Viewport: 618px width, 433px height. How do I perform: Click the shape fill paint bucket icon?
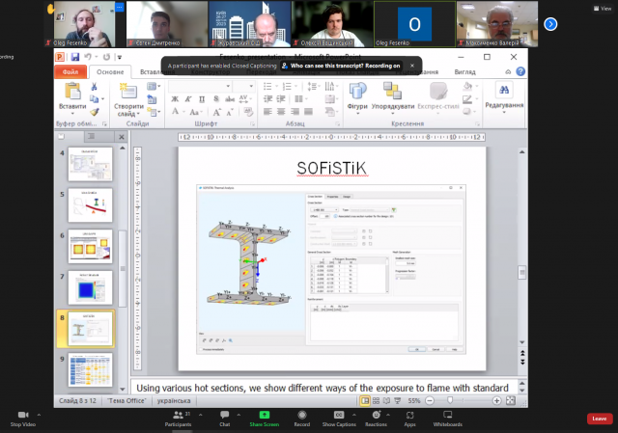[x=467, y=86]
